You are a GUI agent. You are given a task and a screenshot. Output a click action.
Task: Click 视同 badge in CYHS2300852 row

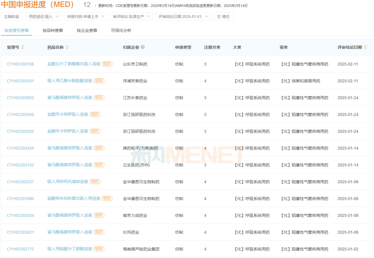click(x=99, y=98)
